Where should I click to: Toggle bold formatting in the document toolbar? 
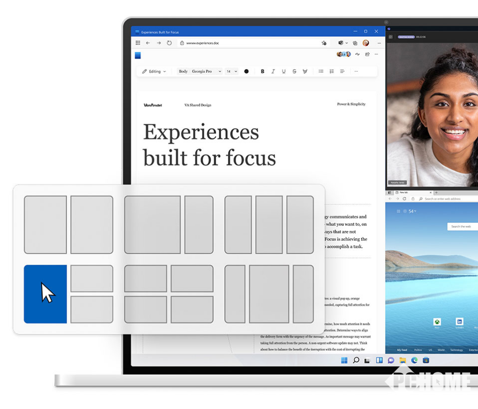click(x=262, y=72)
